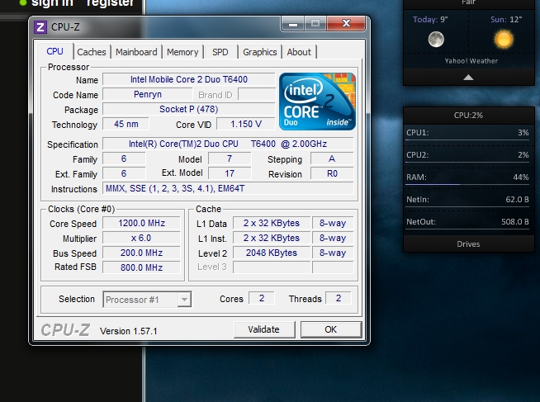The image size is (540, 402).
Task: Click the Revision value R0
Action: tap(332, 173)
